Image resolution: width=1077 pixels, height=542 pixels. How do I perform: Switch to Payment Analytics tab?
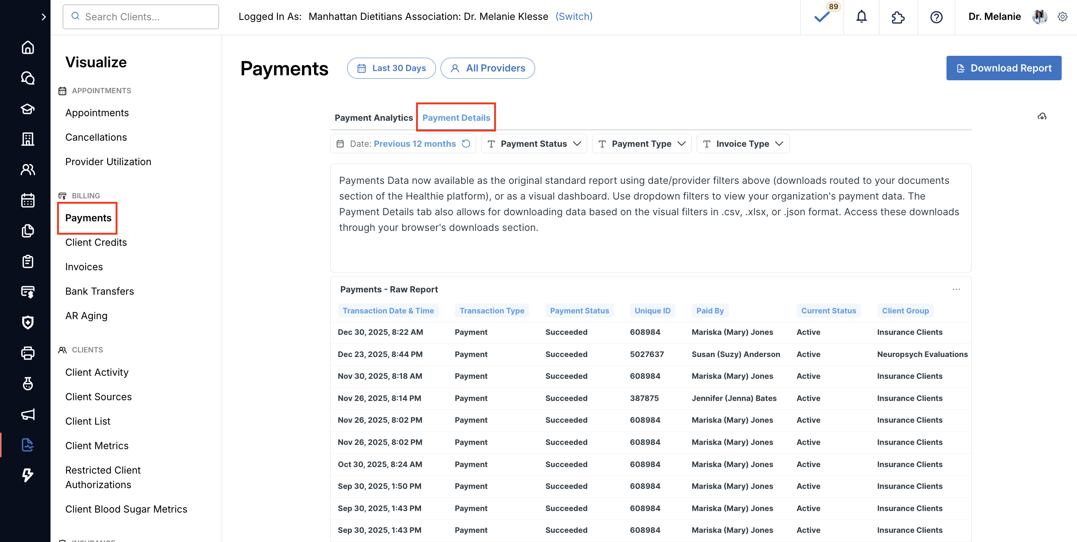[374, 118]
